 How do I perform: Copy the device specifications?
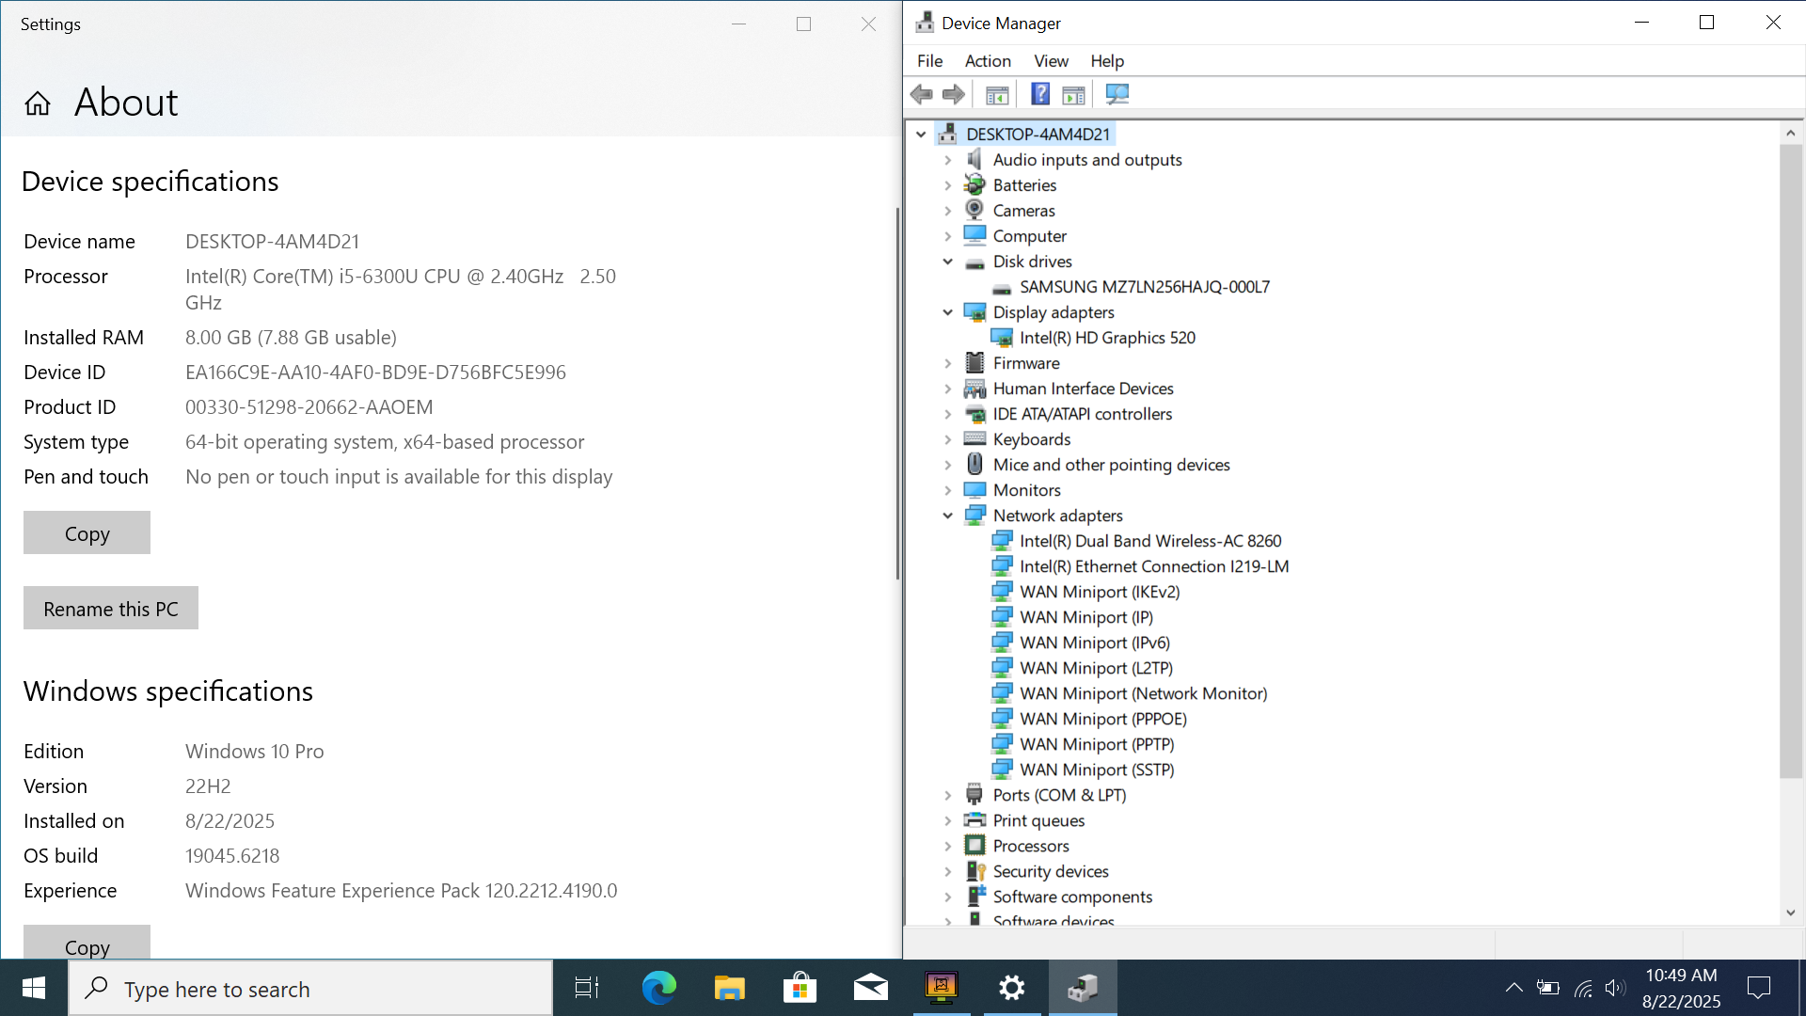click(x=87, y=533)
